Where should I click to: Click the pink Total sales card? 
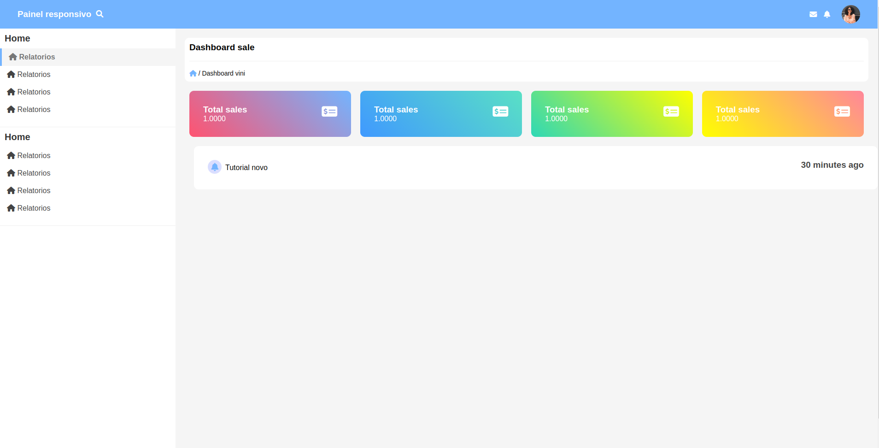pos(270,114)
